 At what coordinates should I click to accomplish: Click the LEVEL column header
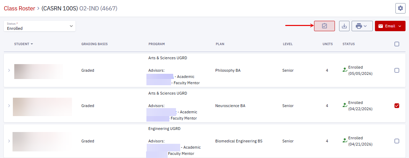pyautogui.click(x=288, y=44)
